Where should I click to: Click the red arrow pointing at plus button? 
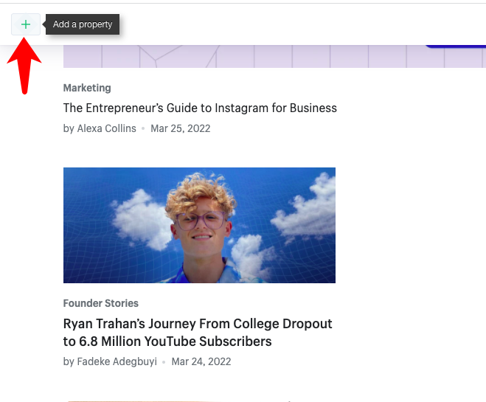[25, 68]
